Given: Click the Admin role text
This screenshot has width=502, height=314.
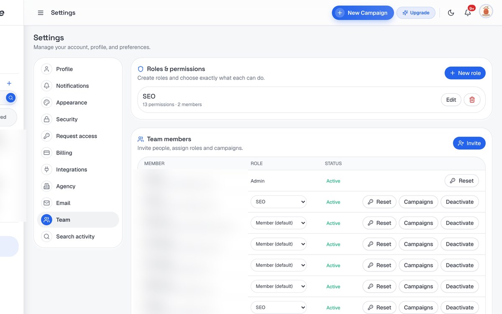Looking at the screenshot, I should (258, 181).
